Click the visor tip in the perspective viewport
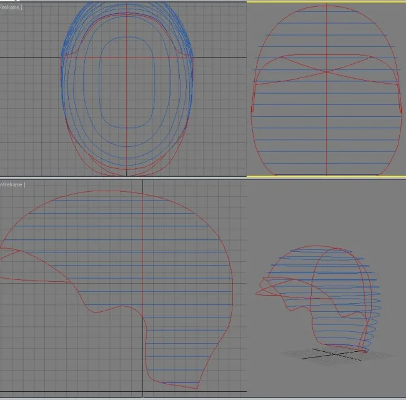 pos(257,292)
